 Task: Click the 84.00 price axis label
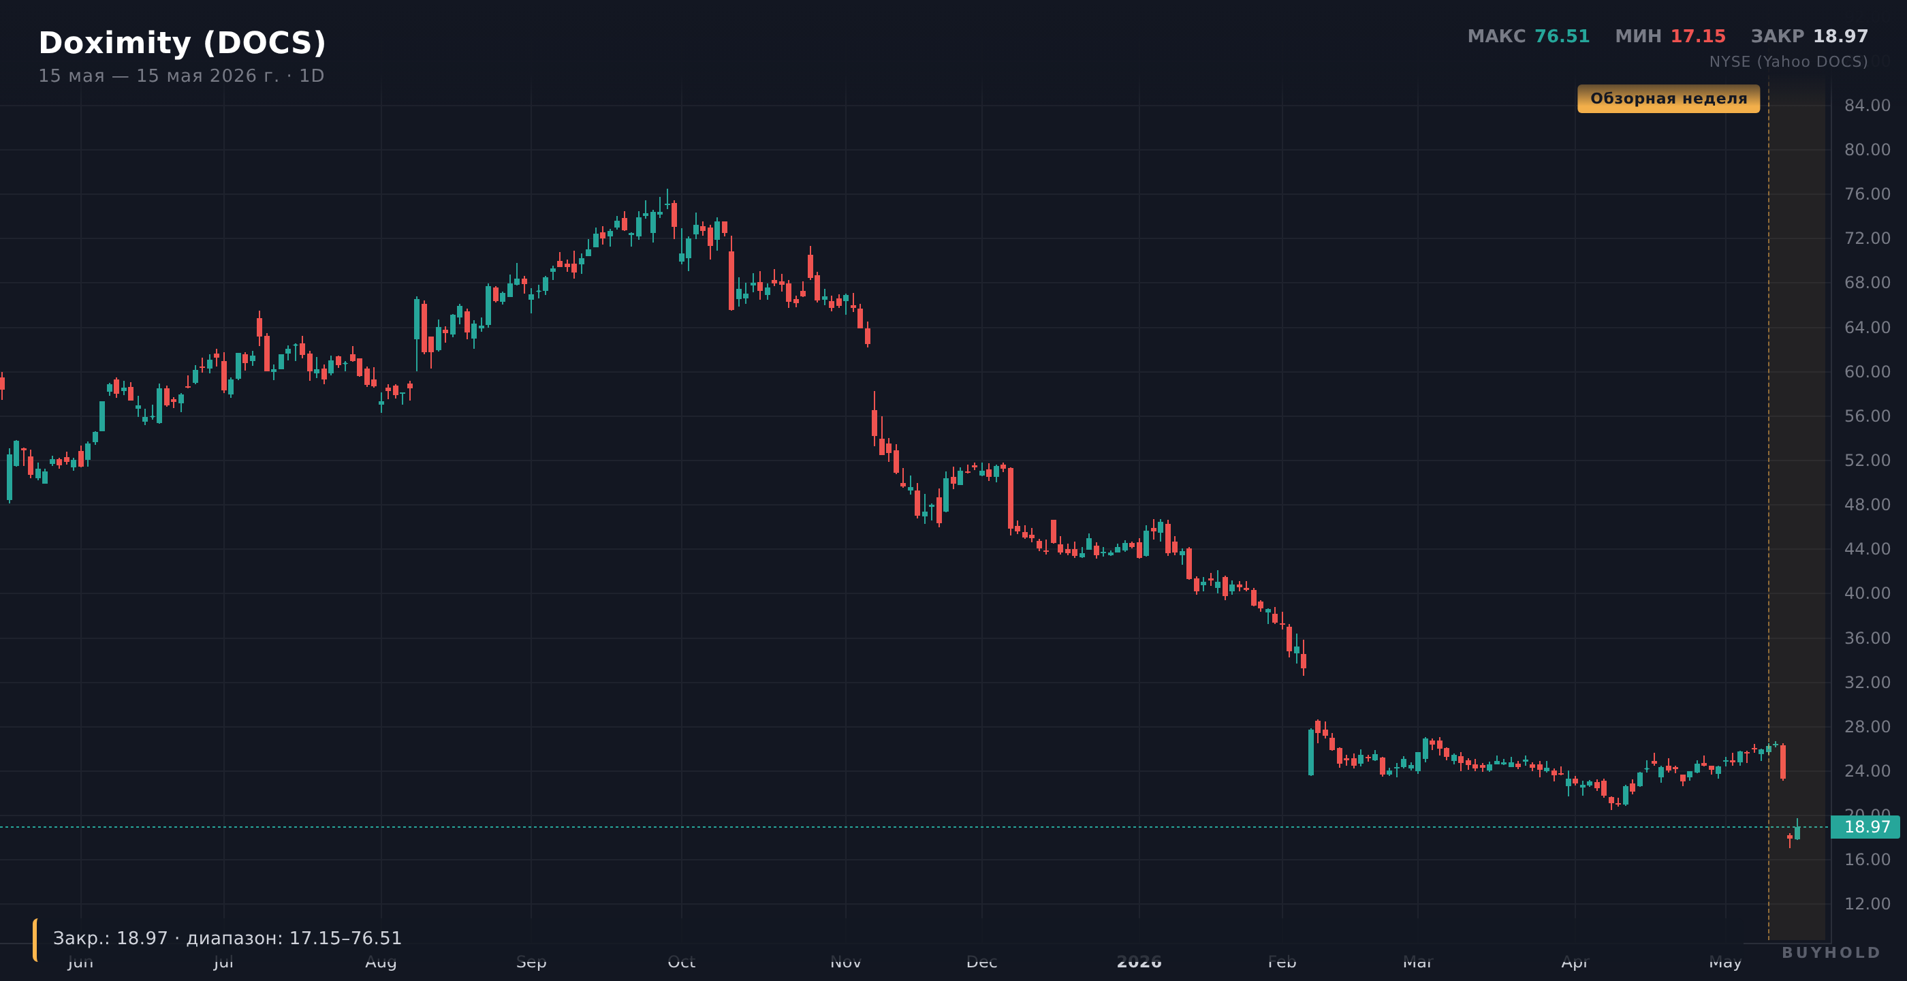1867,105
